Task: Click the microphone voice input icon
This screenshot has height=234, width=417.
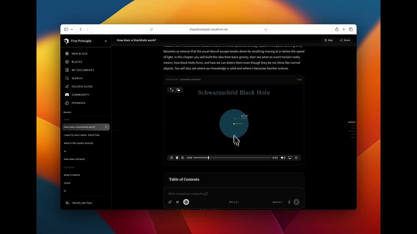Action: 289,202
